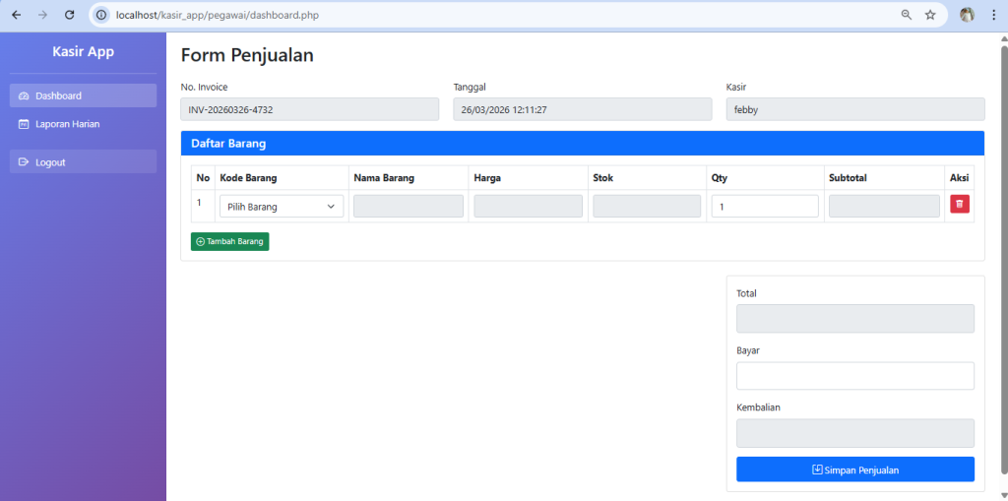The height and width of the screenshot is (501, 1008).
Task: Open the browser profile avatar
Action: coord(967,15)
